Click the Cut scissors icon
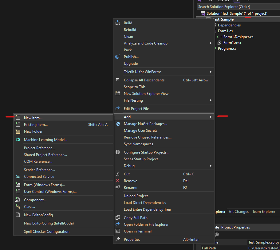The image size is (280, 250). tap(118, 174)
